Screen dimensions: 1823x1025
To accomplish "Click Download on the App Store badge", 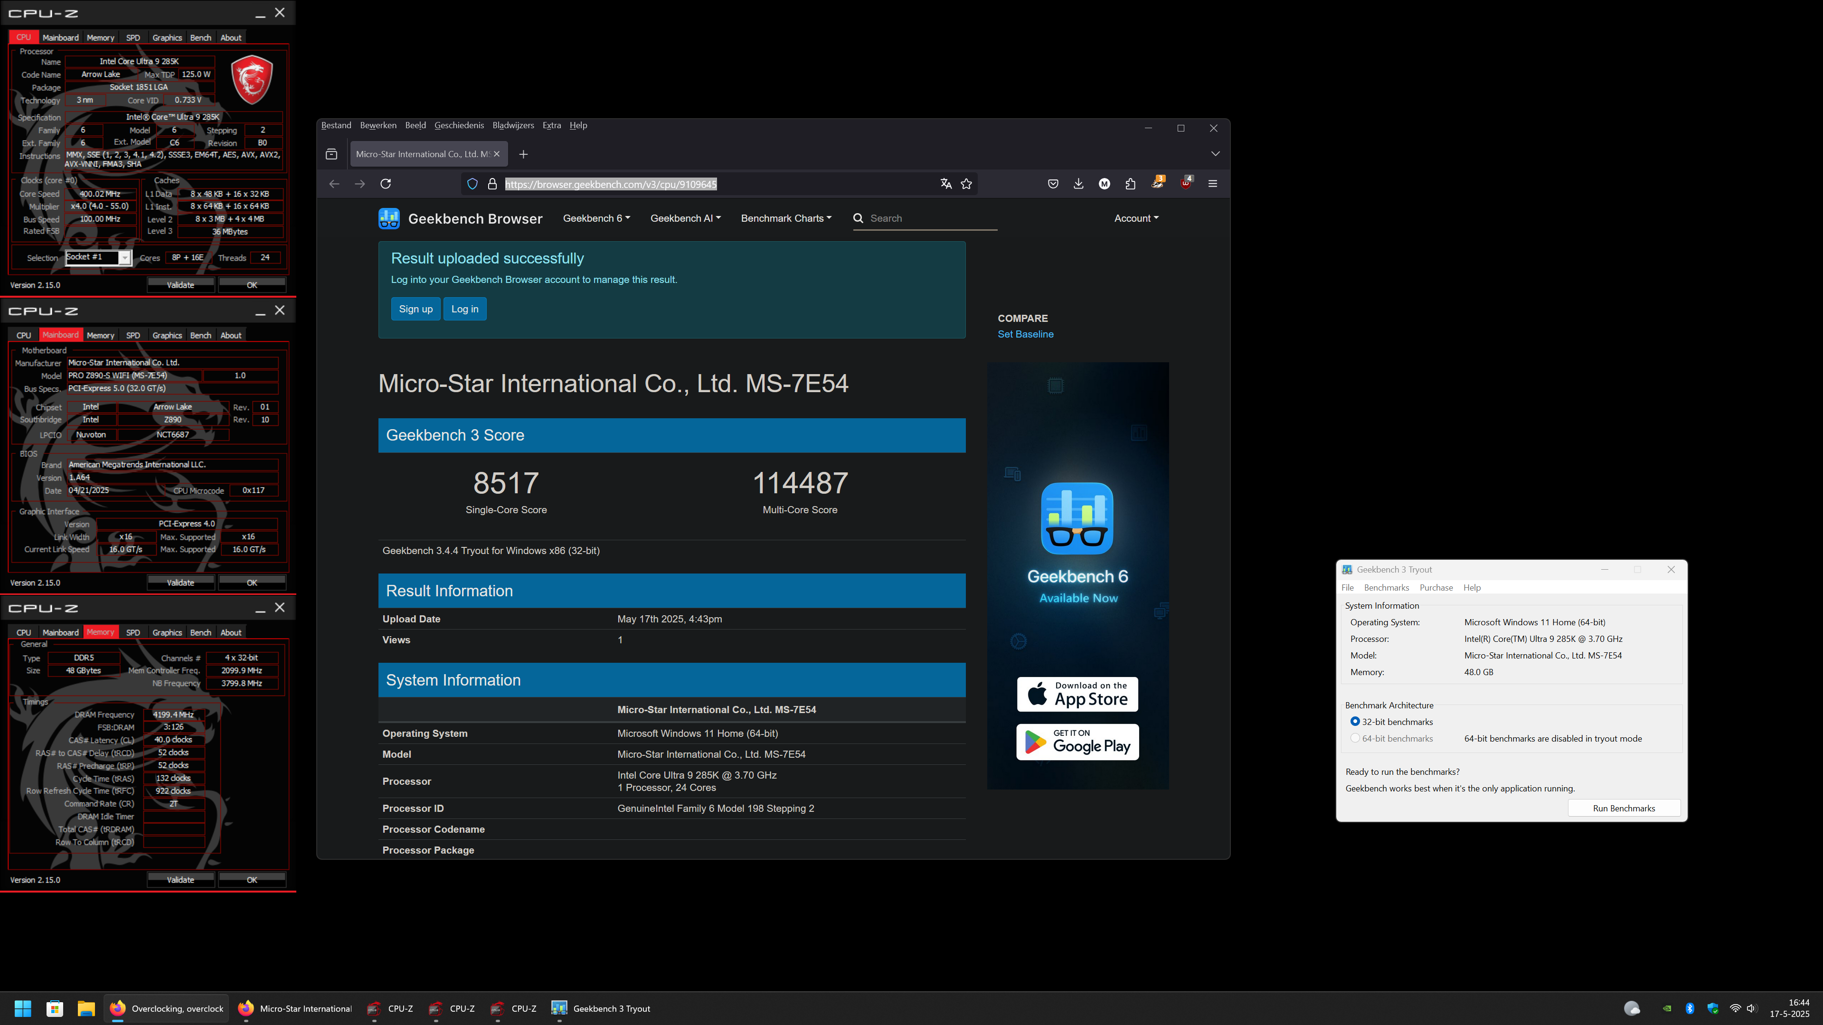I will [1077, 695].
